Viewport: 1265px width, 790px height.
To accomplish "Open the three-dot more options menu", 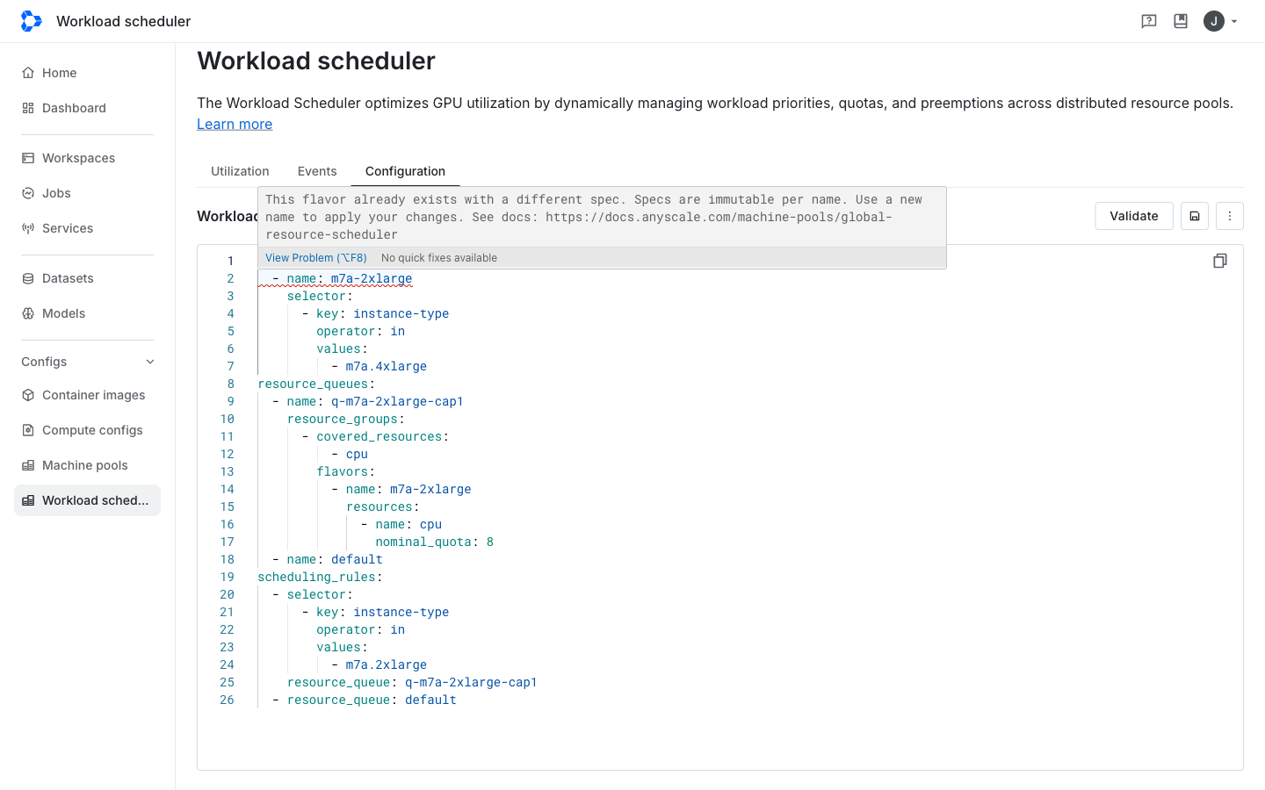I will point(1230,216).
